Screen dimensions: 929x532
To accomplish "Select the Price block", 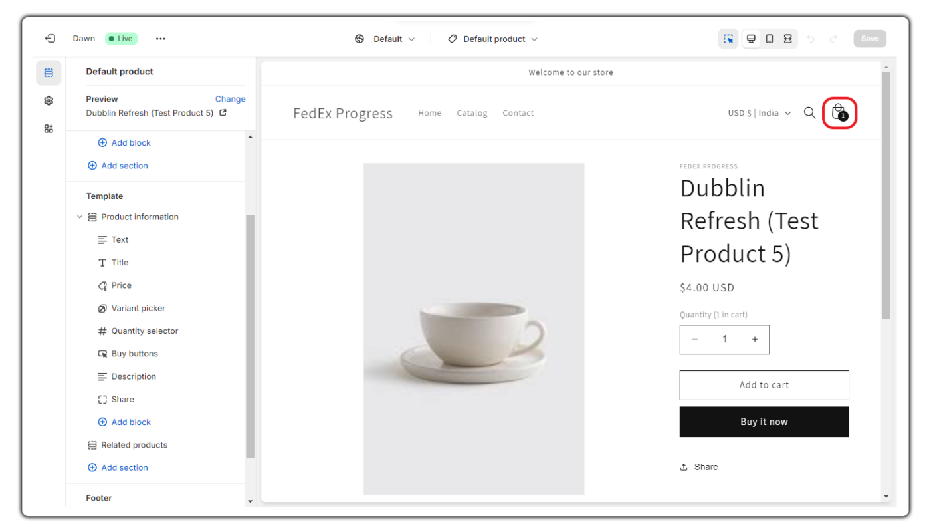I will coord(121,285).
